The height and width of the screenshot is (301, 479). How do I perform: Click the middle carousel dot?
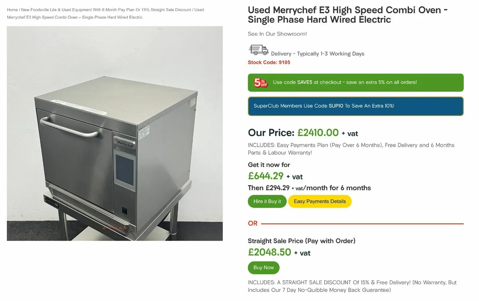[x=115, y=228]
